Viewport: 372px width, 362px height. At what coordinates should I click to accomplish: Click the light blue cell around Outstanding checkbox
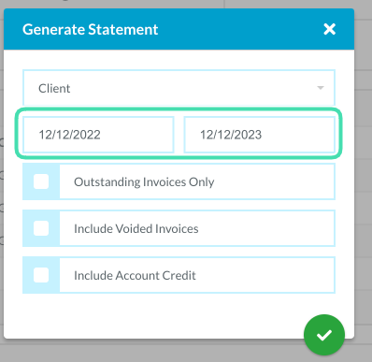(x=41, y=181)
